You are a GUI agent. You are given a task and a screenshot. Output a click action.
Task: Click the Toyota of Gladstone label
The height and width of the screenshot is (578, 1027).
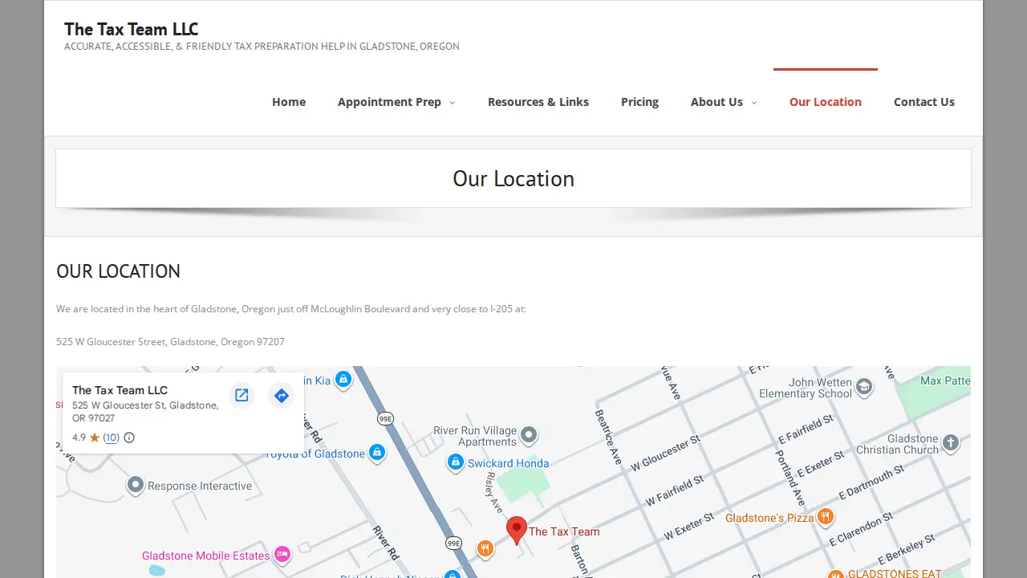pyautogui.click(x=315, y=454)
